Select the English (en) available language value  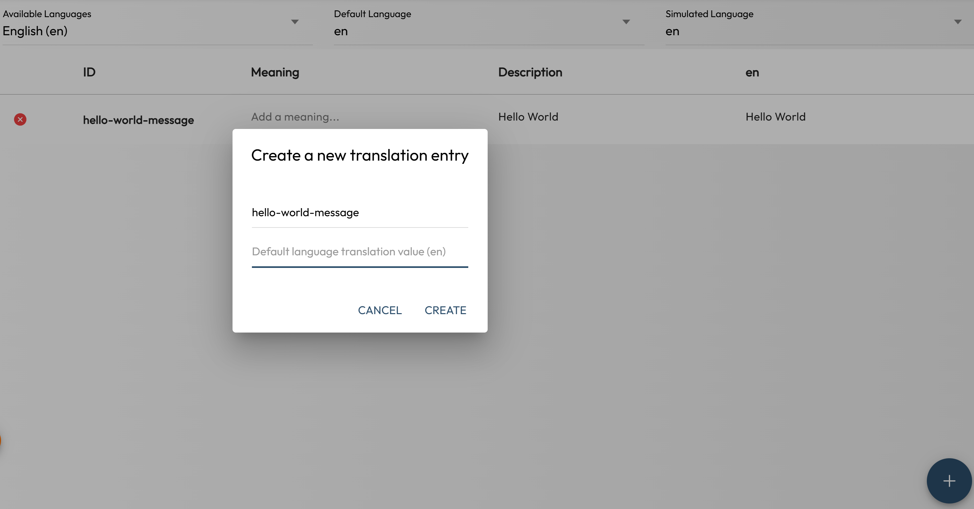pos(35,31)
